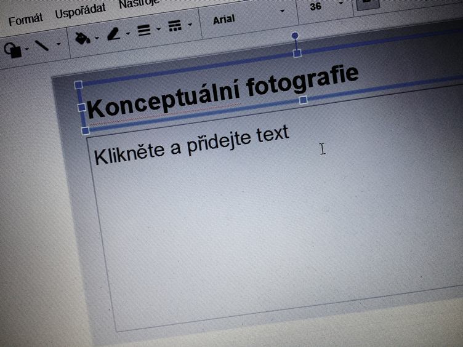The height and width of the screenshot is (347, 463).
Task: Open the Uspořádat menu
Action: tap(80, 10)
